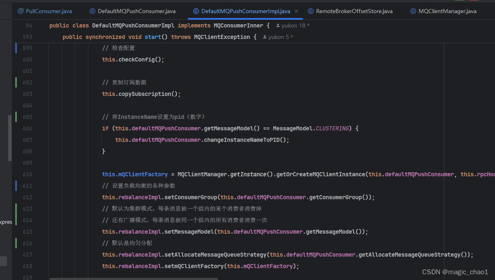Close the DefaultMQPushConsumerImpl.java tab

pyautogui.click(x=296, y=11)
